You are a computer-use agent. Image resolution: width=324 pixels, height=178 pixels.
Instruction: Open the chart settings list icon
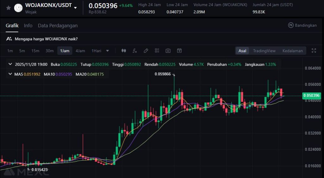point(157,51)
